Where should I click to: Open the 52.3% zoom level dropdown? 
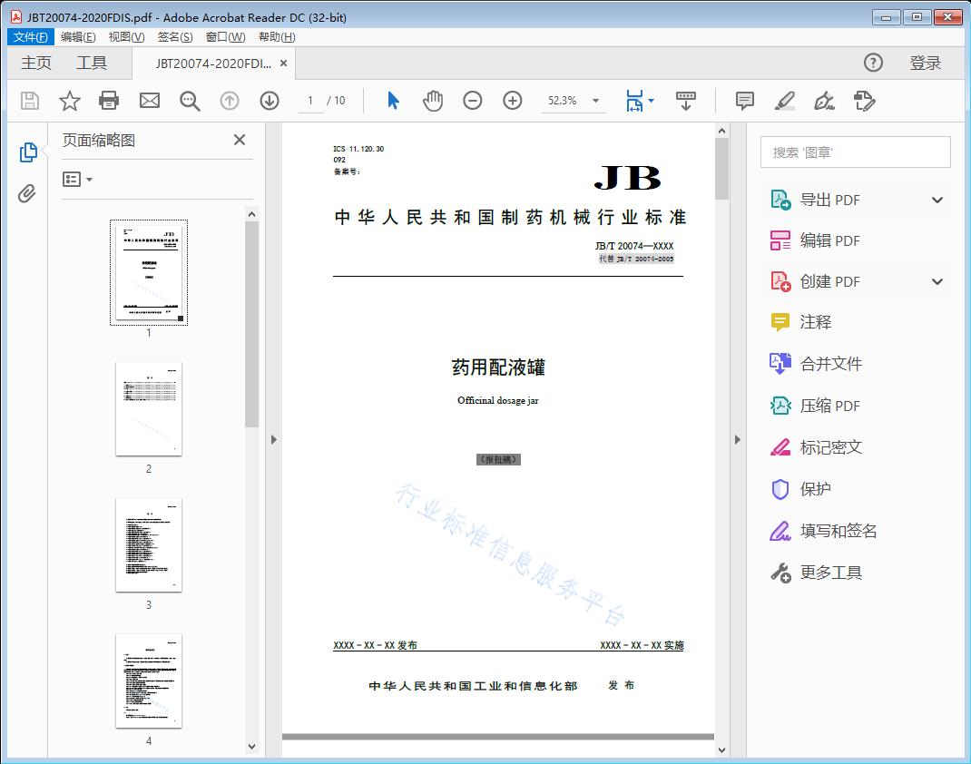click(595, 101)
